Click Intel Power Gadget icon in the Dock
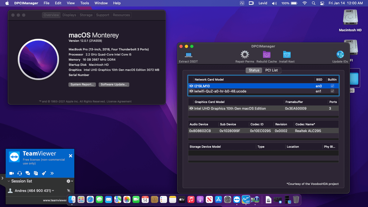 pyautogui.click(x=246, y=199)
